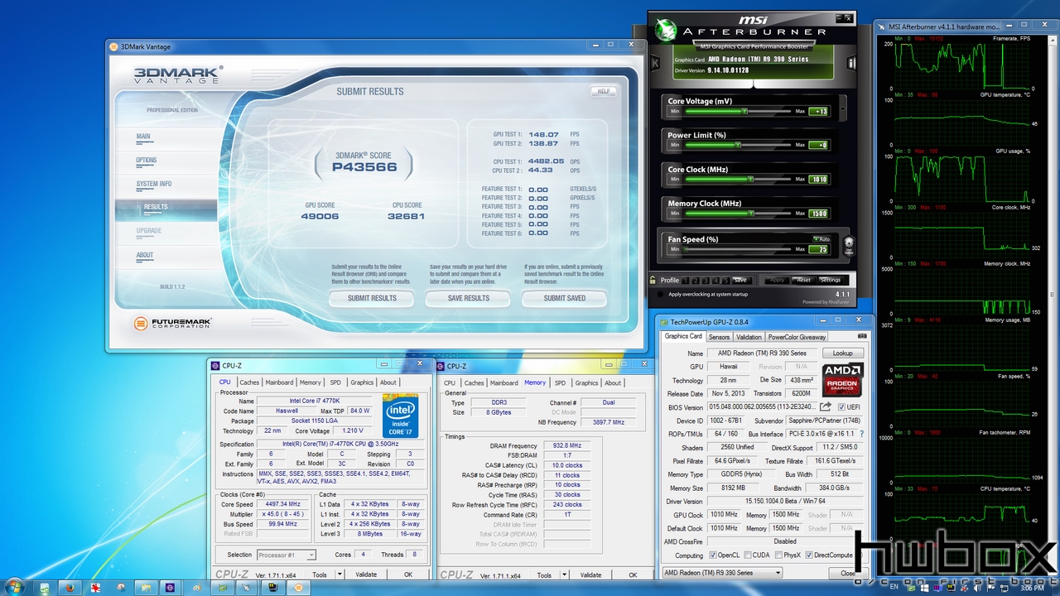Open the GPU selection dropdown in GPU-Z
The height and width of the screenshot is (596, 1060).
(x=721, y=573)
